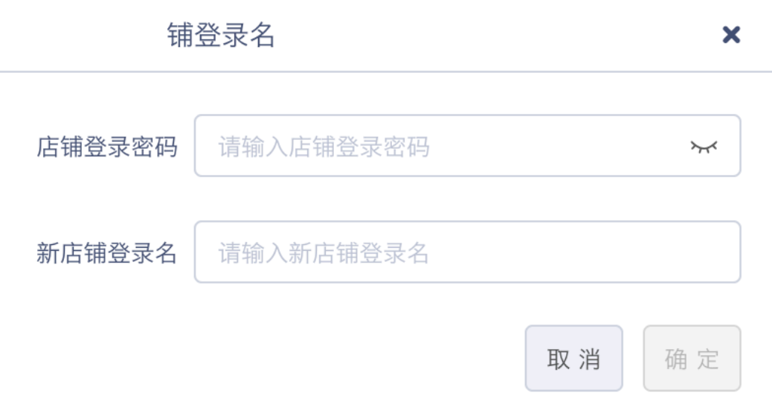Click the 新店铺登录名 label text
Screen dimensions: 772x419
[107, 253]
